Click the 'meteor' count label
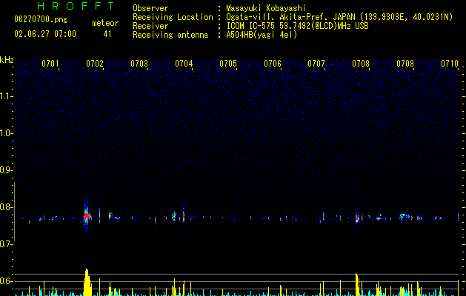This screenshot has width=466, height=296. (x=105, y=23)
